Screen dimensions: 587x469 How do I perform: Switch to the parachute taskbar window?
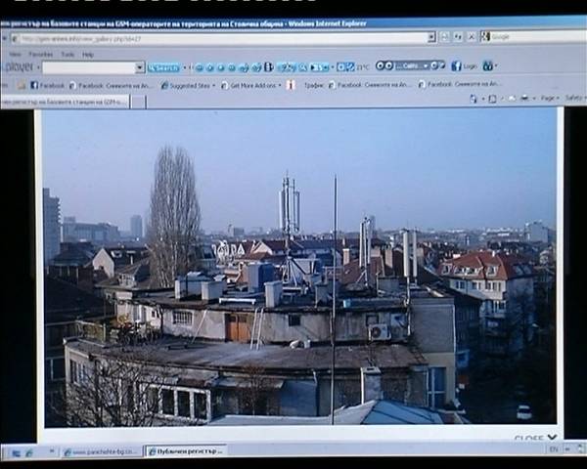point(100,451)
